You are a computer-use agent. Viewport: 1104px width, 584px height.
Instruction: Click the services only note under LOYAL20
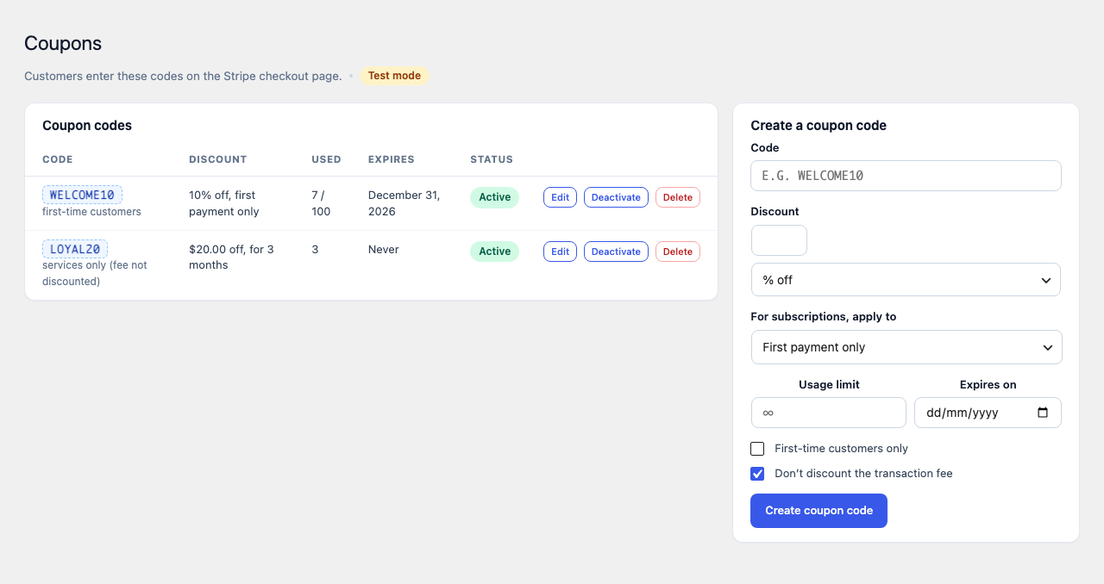click(x=95, y=273)
